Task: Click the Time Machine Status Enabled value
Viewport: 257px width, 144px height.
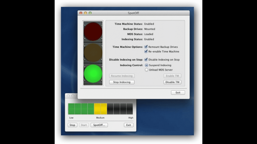Action: pos(149,24)
